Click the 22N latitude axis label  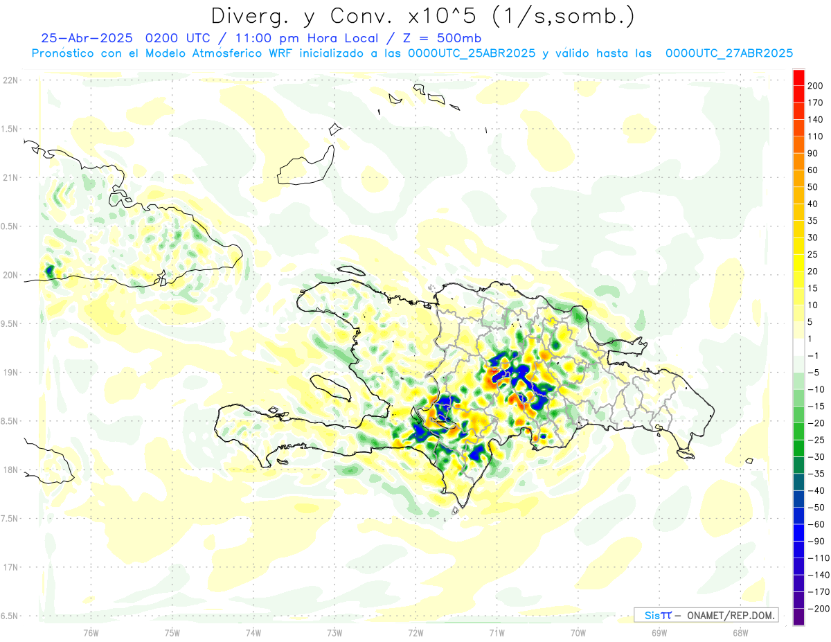pos(10,80)
